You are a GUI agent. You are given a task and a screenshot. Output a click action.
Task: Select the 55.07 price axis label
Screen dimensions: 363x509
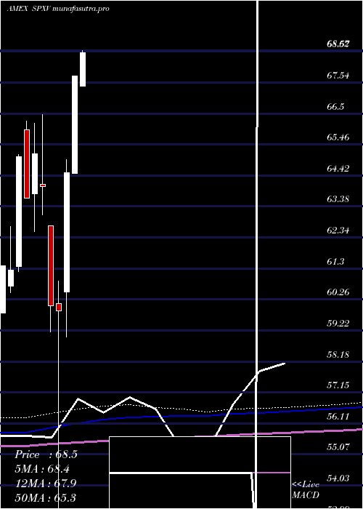[338, 447]
